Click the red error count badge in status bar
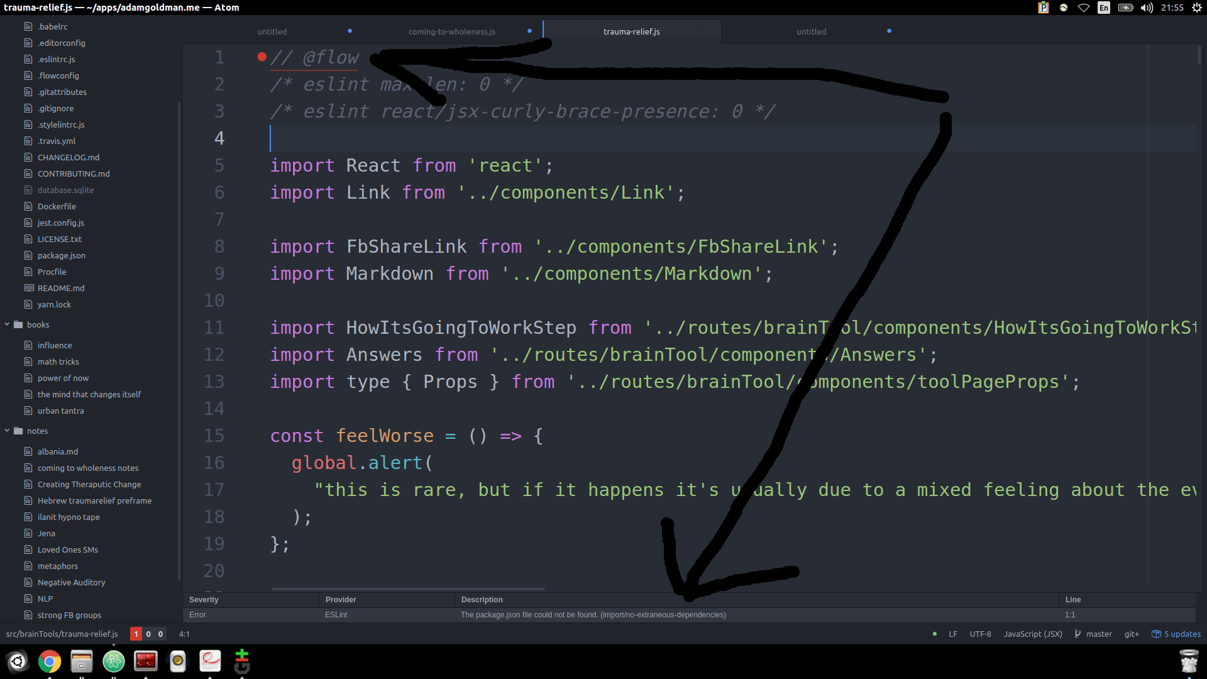 136,634
